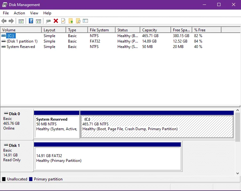The height and width of the screenshot is (191, 241).
Task: Select the System Reserved partition block on Disk 0
Action: coord(57,125)
